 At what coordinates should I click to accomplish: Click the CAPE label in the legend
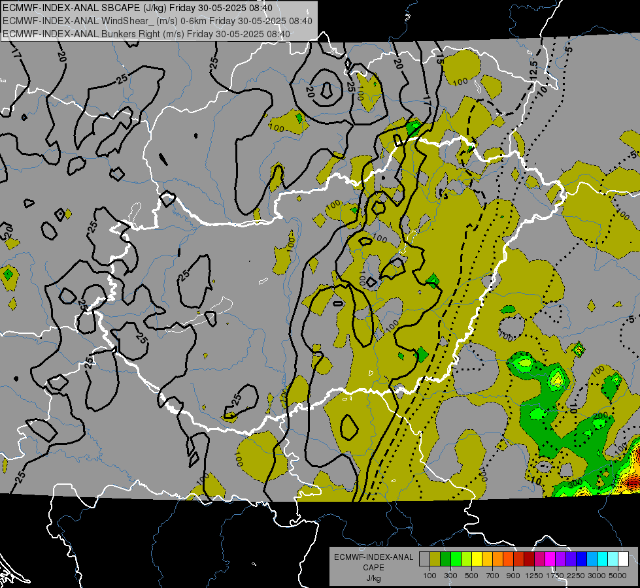coord(373,568)
